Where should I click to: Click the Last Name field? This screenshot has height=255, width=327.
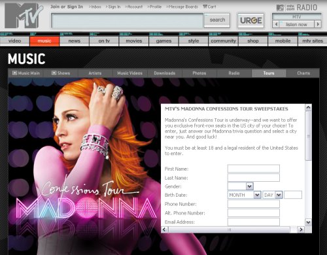(x=254, y=177)
